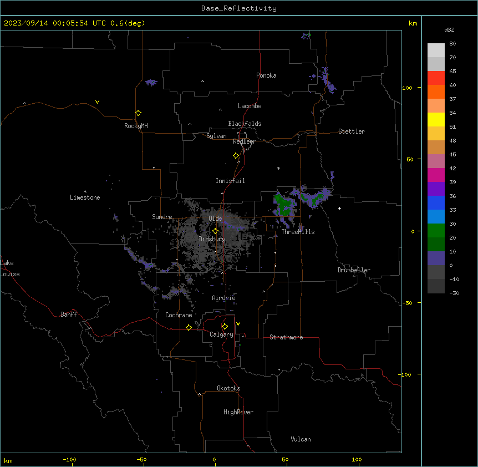
Task: Click the -50 tick label on bottom axis
Action: click(x=141, y=459)
